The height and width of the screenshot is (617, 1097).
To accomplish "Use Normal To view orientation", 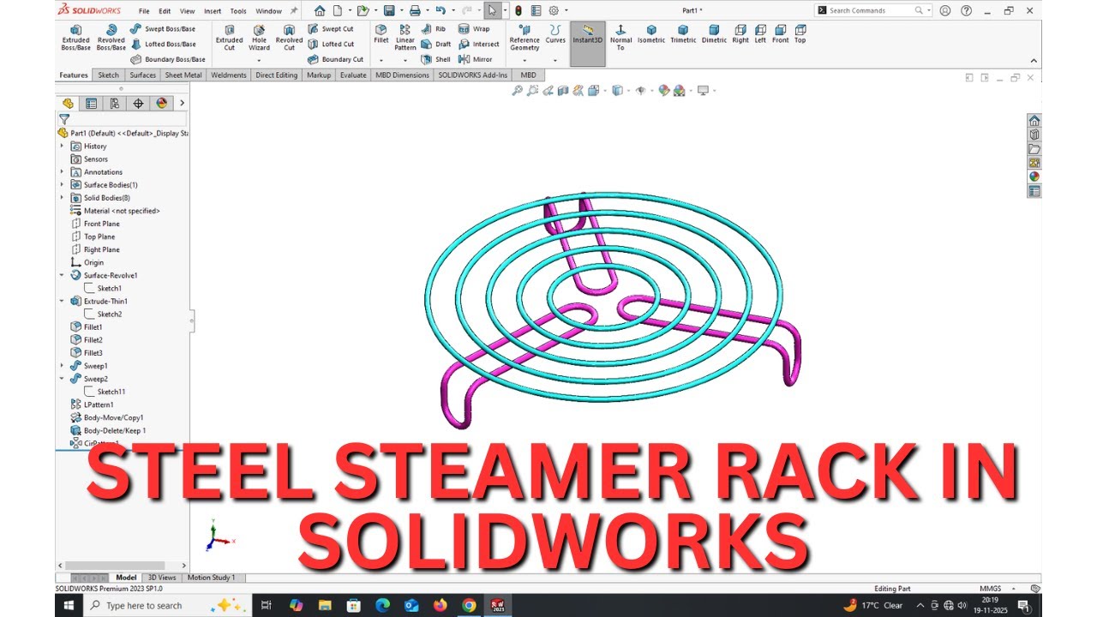I will pos(620,38).
